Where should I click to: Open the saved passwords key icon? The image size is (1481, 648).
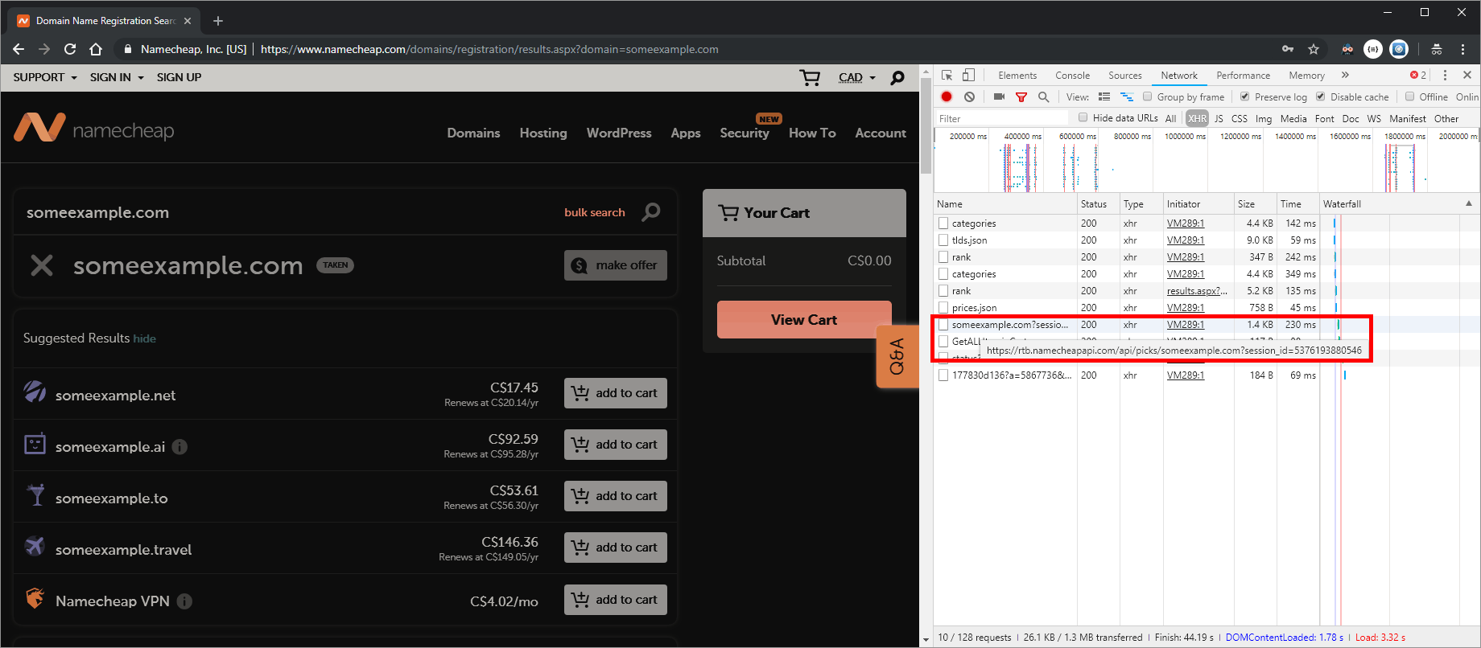(1288, 49)
